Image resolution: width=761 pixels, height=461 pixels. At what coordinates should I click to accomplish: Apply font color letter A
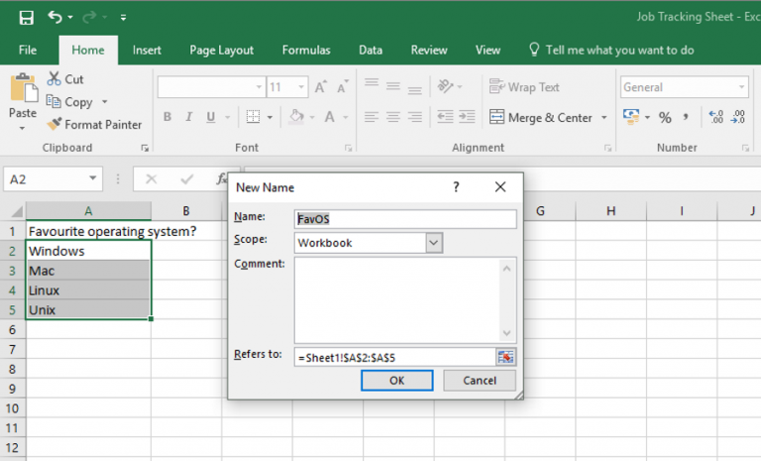pos(330,117)
